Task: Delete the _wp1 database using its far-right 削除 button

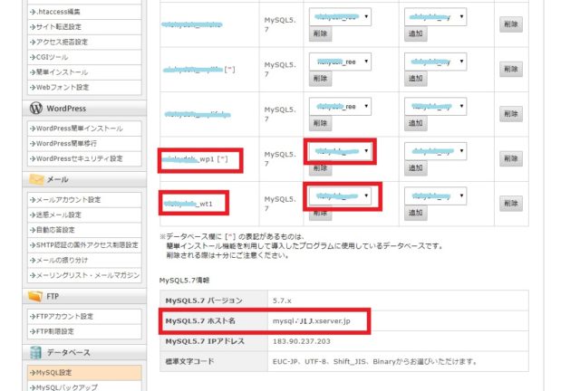Action: click(x=511, y=158)
